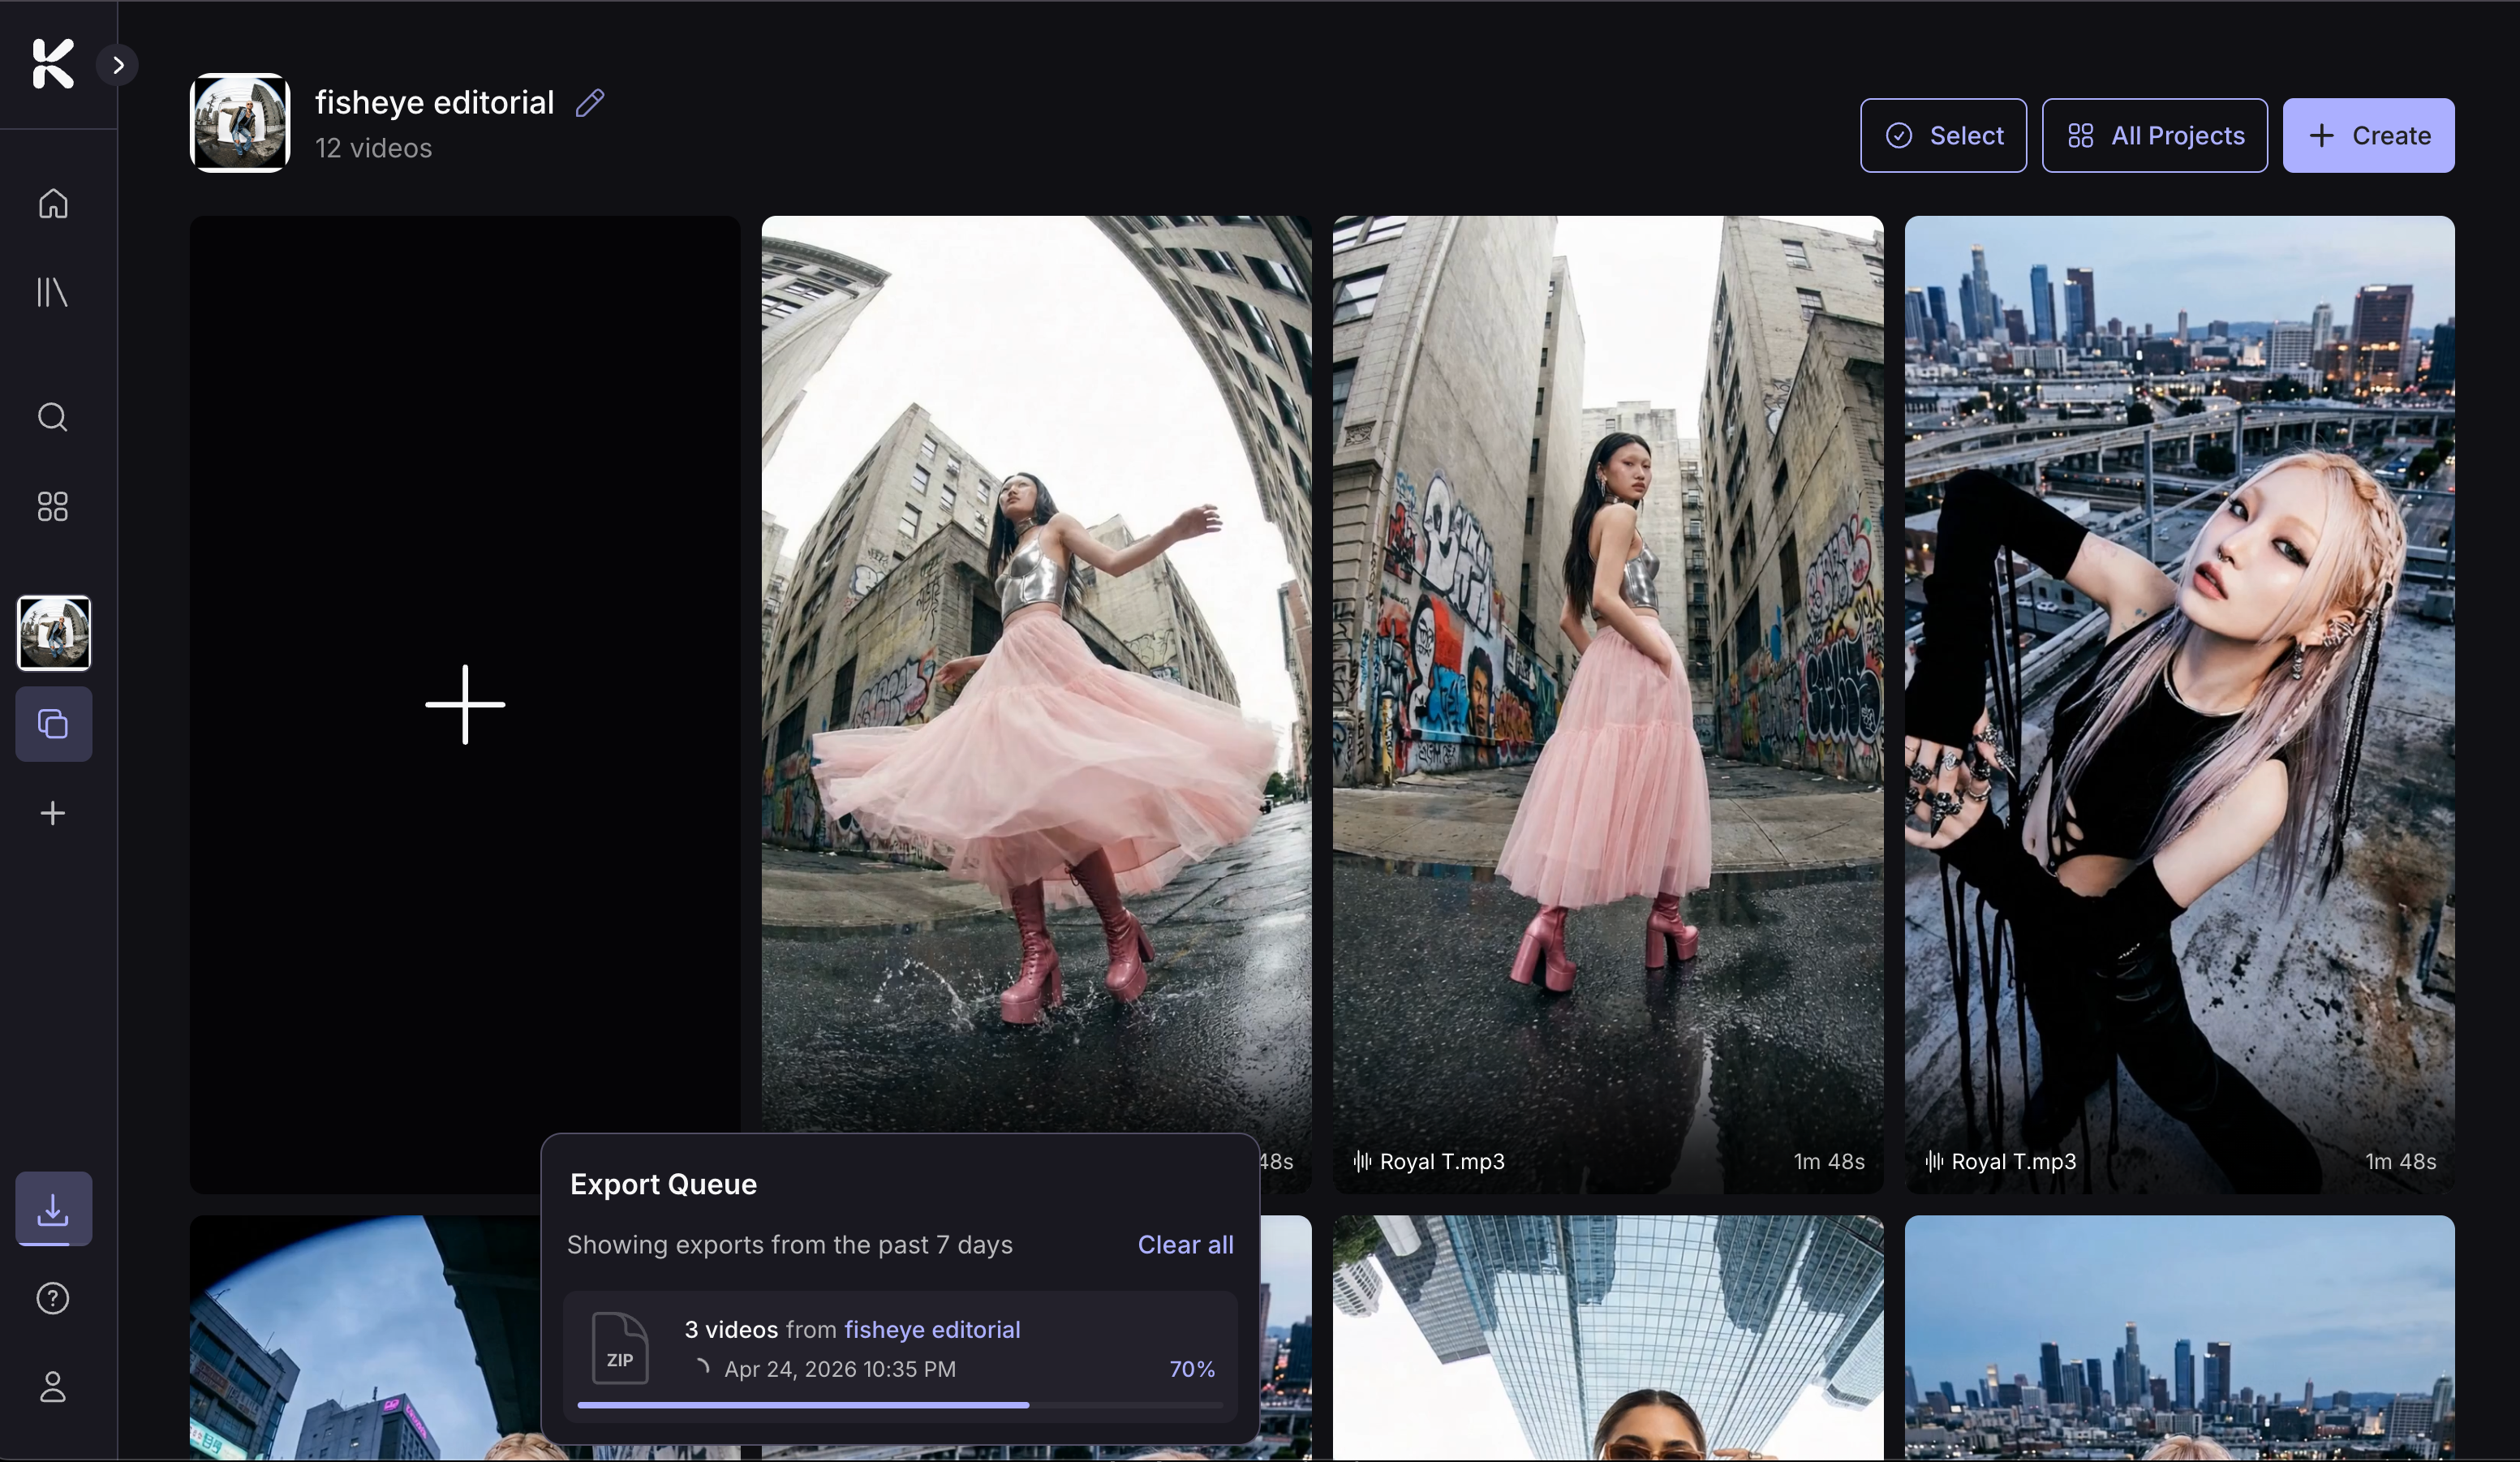
Task: Go to Home in sidebar
Action: (53, 204)
